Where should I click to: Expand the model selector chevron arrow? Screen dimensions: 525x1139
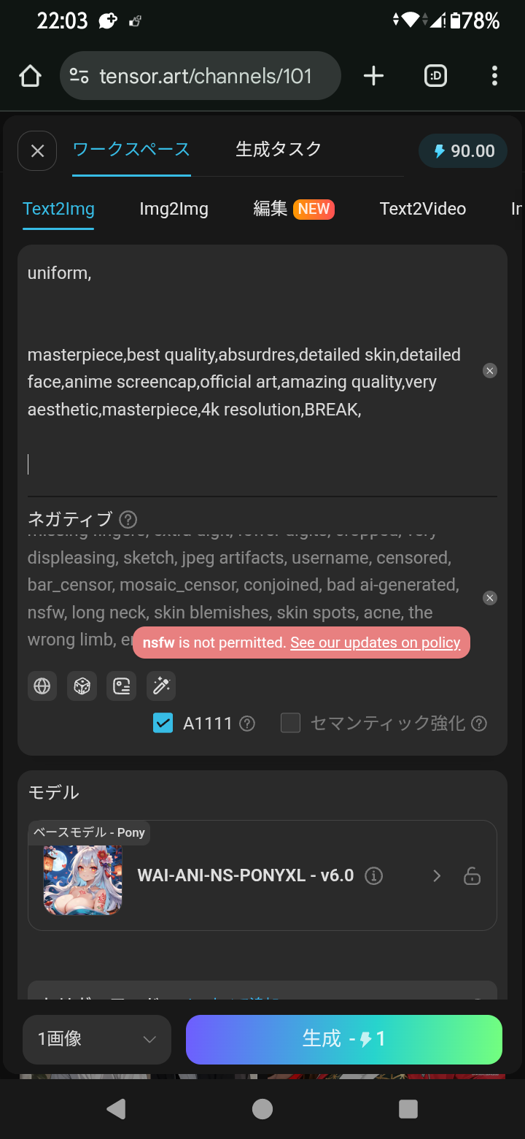(x=437, y=875)
